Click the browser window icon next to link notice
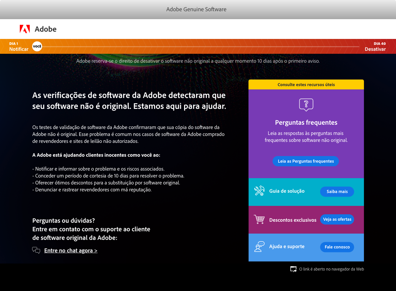The image size is (396, 291). 293,269
